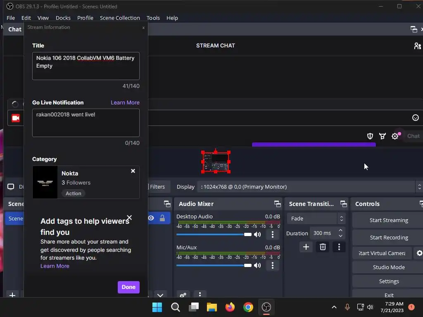The width and height of the screenshot is (423, 317).
Task: Remove the Nokta category
Action: pos(133,171)
